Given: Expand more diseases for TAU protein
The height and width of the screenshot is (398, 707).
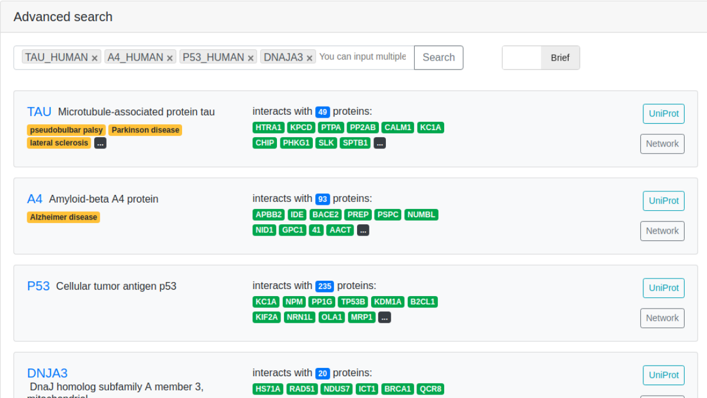Looking at the screenshot, I should [x=100, y=143].
